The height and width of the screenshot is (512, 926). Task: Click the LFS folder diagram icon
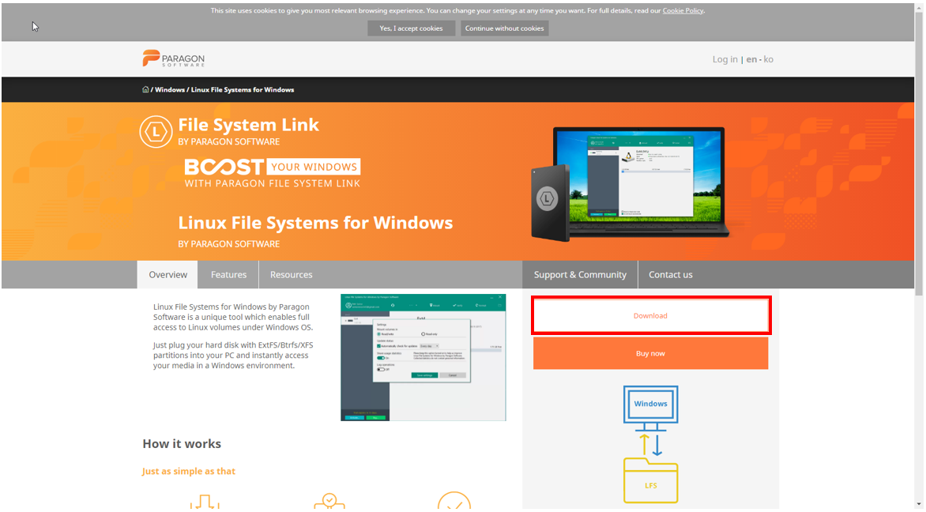point(650,480)
